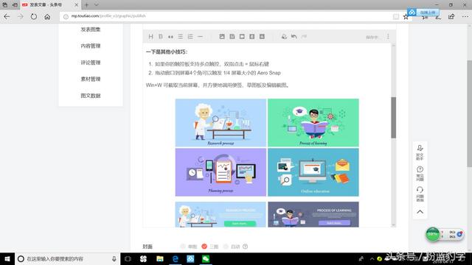Click the second media insert icon
This screenshot has height=265, width=472.
(x=232, y=36)
